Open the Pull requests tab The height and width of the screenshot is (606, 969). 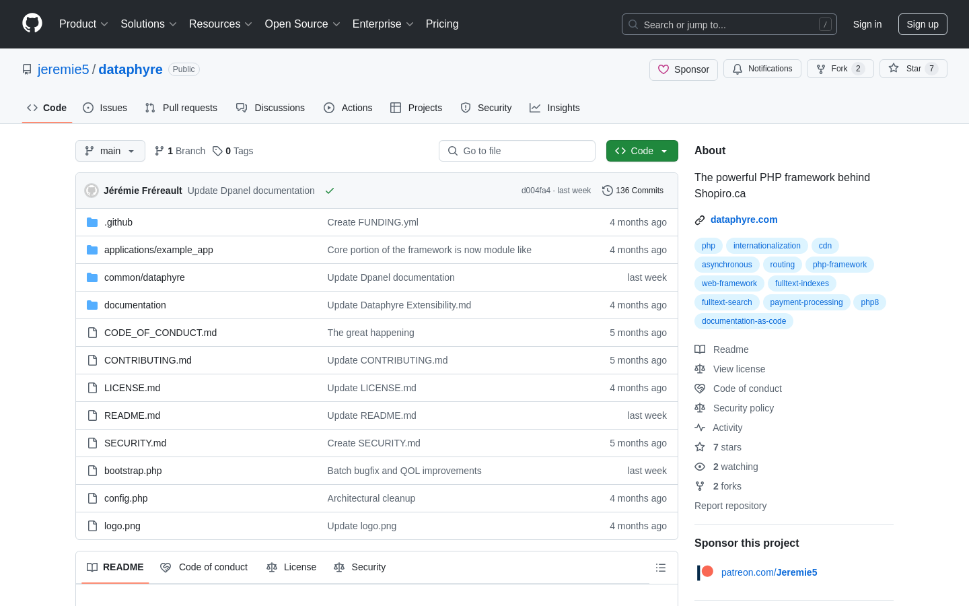[x=181, y=108]
